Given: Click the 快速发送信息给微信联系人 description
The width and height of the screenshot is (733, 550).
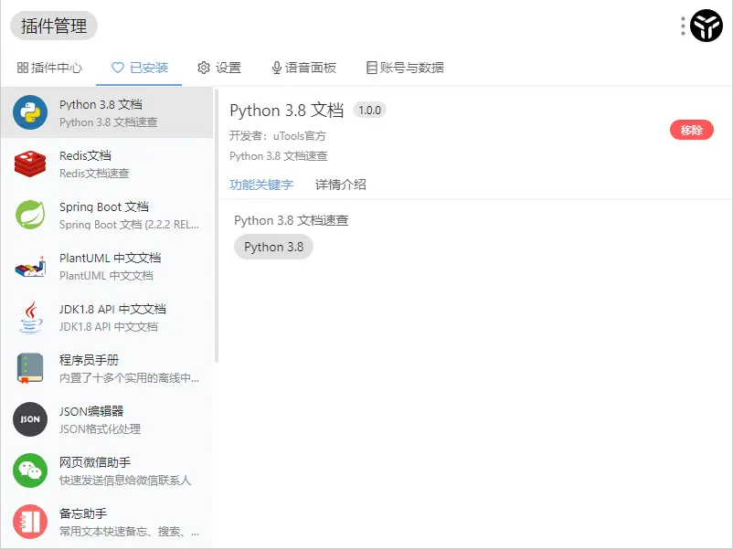Looking at the screenshot, I should pos(125,480).
